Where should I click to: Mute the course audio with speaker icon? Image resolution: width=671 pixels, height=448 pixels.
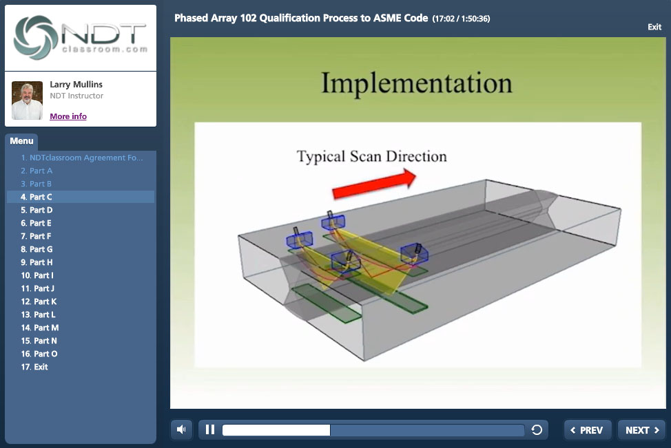pos(181,429)
